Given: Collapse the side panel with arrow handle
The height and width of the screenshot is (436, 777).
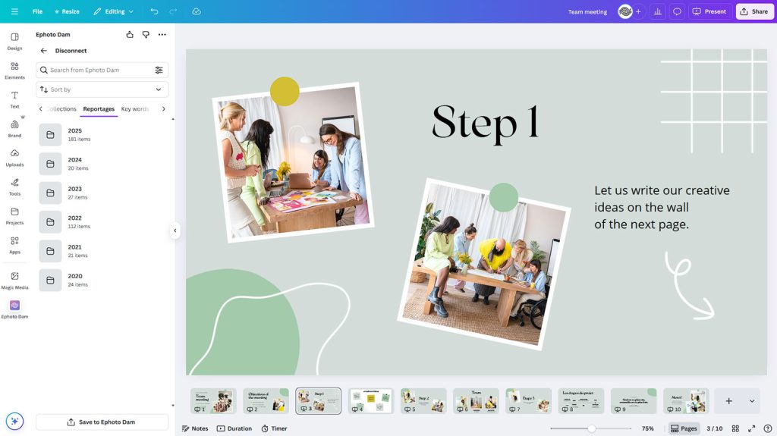Looking at the screenshot, I should [x=175, y=231].
